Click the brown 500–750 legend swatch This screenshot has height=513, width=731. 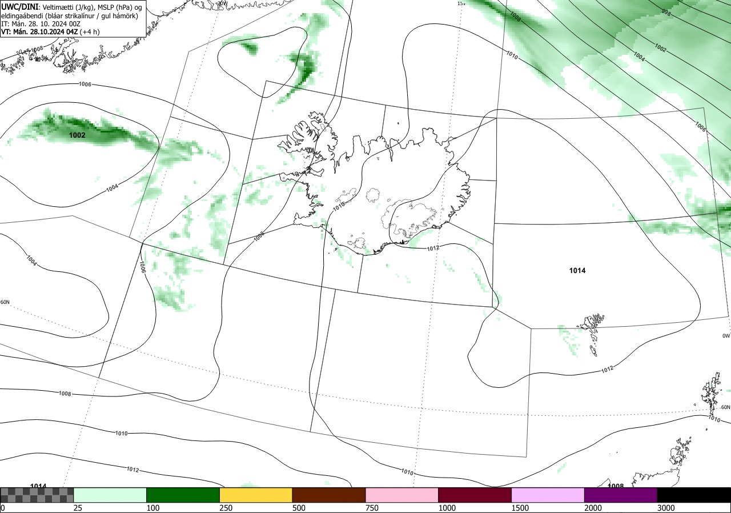point(329,495)
